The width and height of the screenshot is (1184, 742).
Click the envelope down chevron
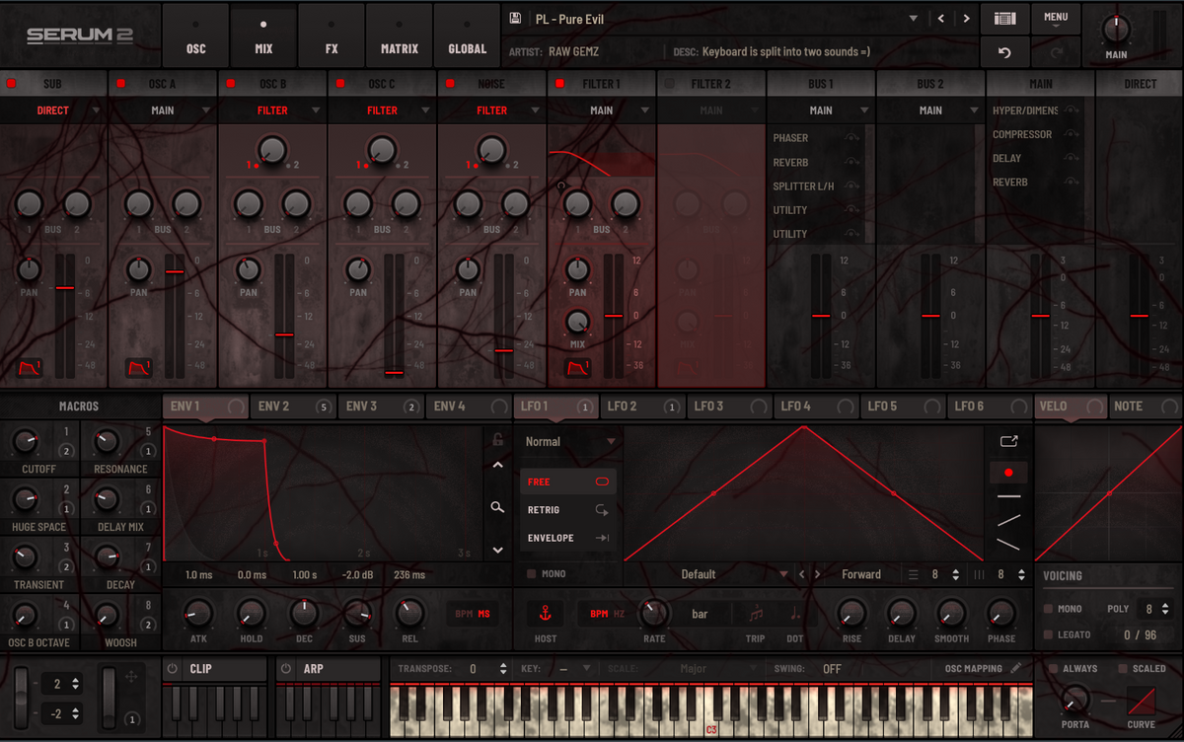click(498, 550)
